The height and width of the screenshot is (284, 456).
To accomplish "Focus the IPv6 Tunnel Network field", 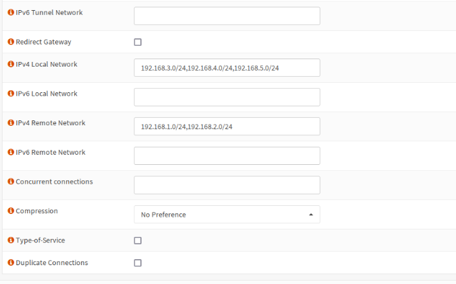I will point(227,16).
